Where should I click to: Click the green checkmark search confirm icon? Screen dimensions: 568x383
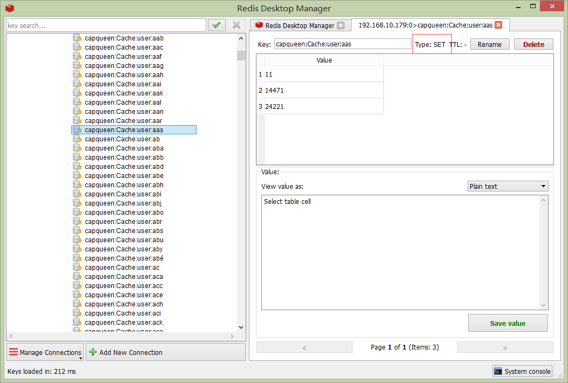217,25
